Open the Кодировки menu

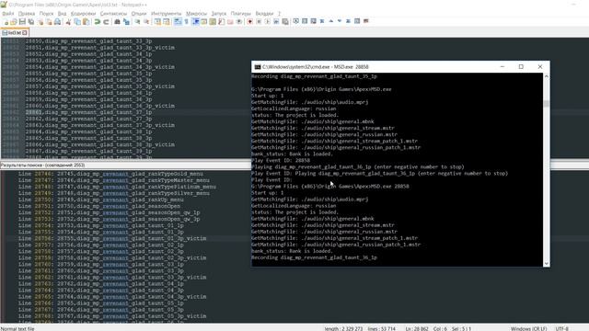pos(83,14)
